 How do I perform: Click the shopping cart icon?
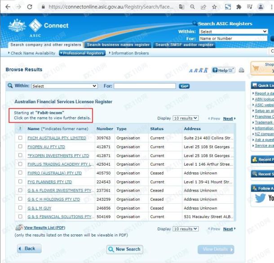[256, 68]
